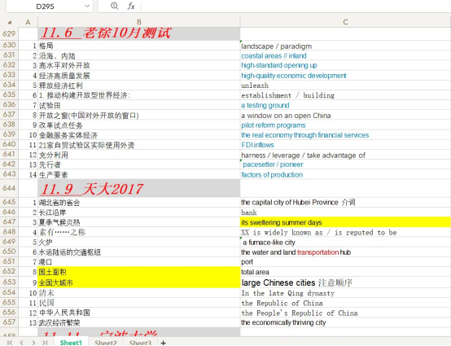Click yellow cell 'its sweltering summer days'
451x346 pixels.
345,222
